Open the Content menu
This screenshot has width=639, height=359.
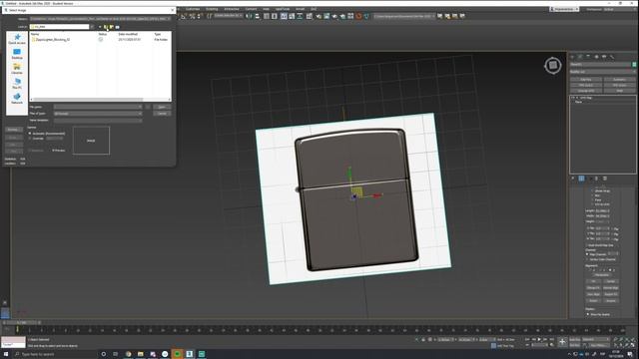point(251,9)
